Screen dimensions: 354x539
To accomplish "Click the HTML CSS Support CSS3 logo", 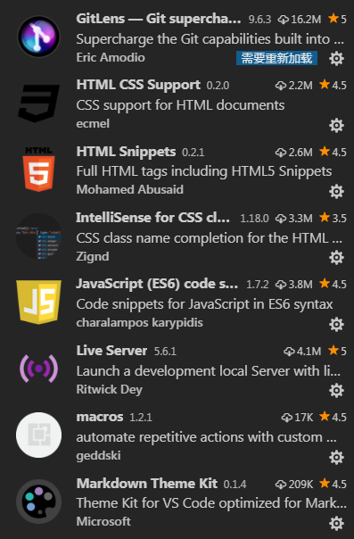I will click(x=38, y=104).
